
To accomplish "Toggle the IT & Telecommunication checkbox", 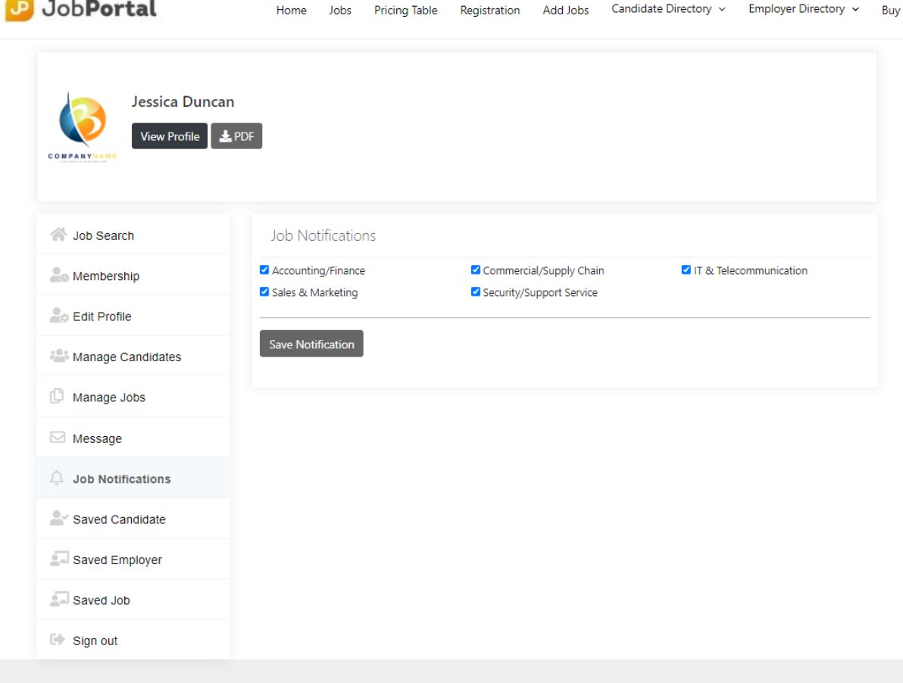I will (x=686, y=270).
